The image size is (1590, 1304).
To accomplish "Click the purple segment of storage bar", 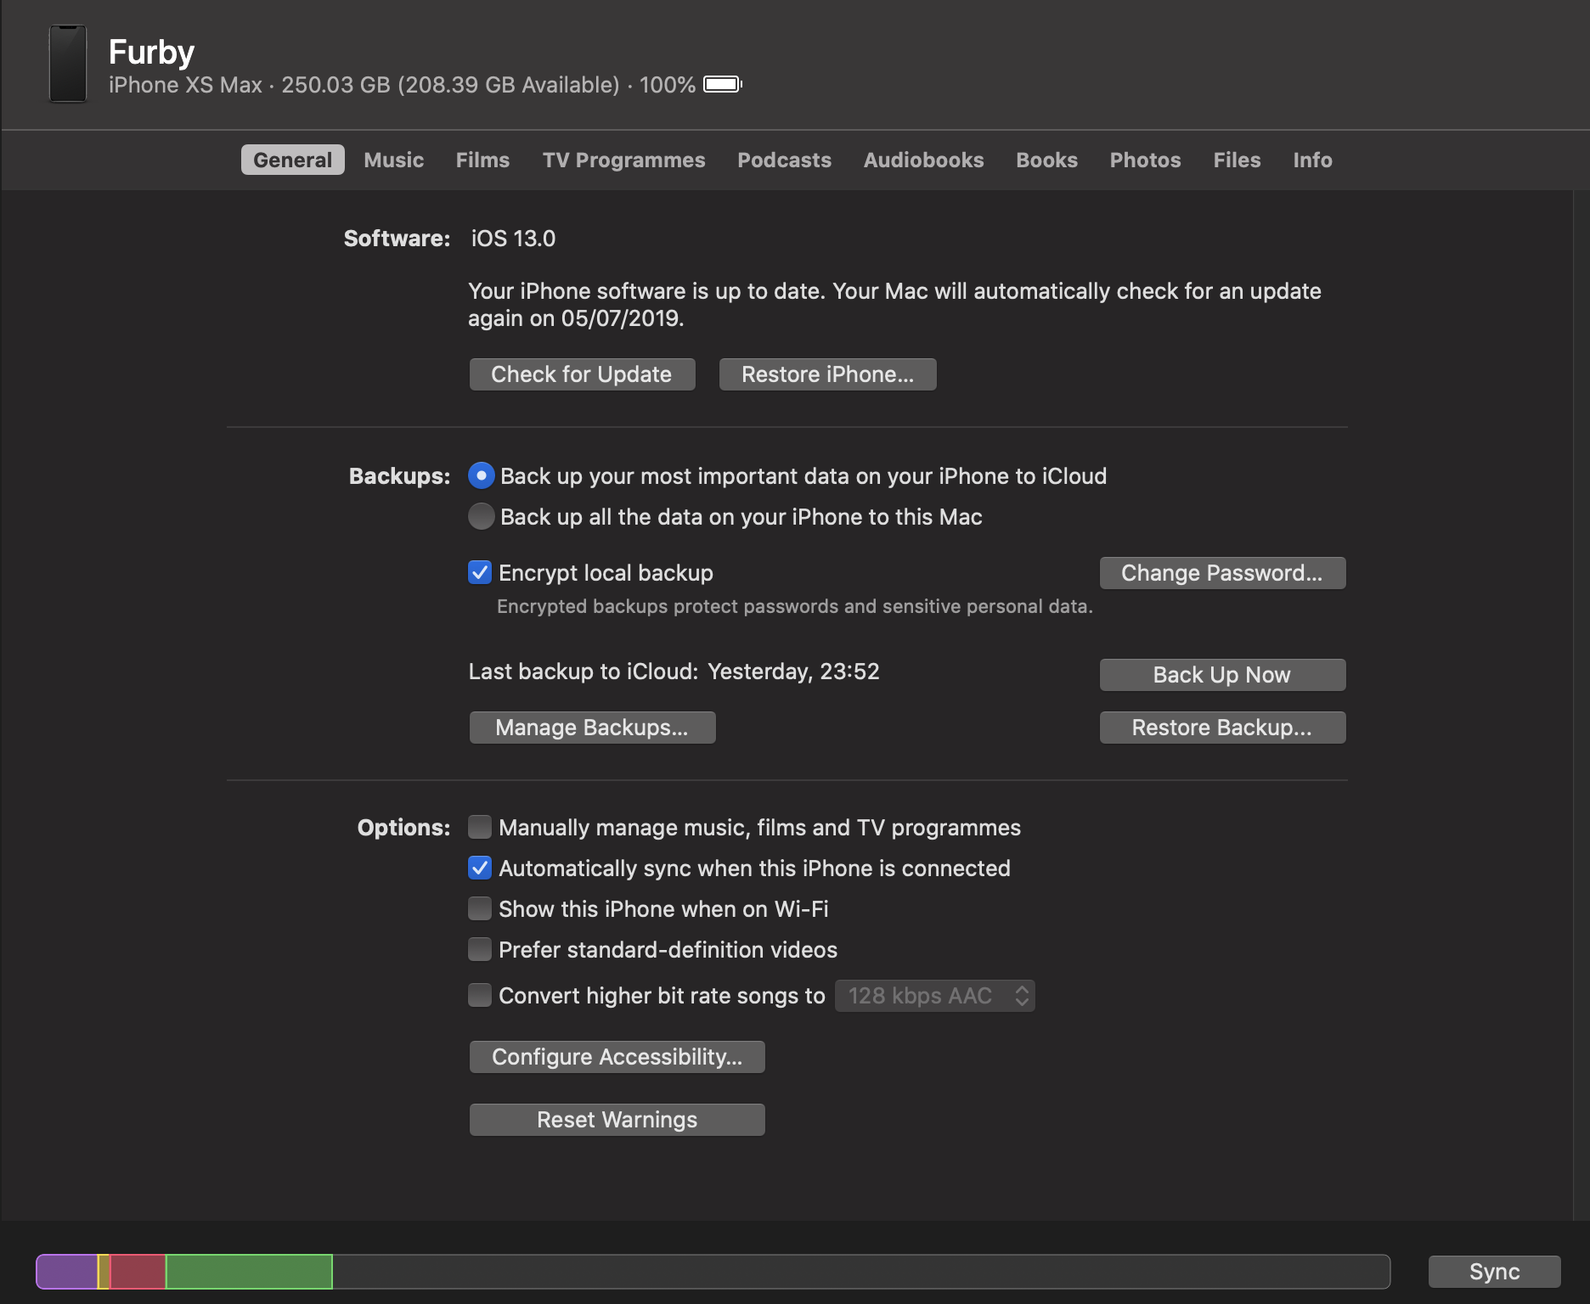I will pos(67,1272).
